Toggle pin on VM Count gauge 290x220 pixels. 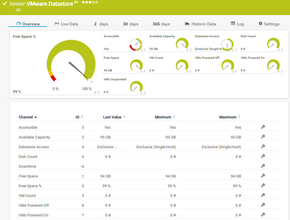point(190,71)
